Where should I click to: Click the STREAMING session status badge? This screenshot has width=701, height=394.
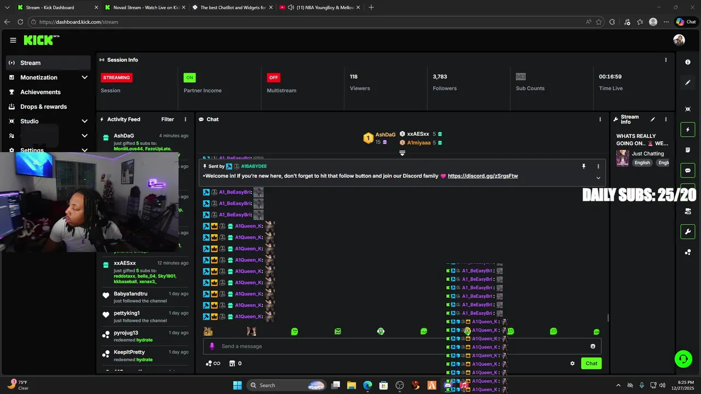pos(117,78)
